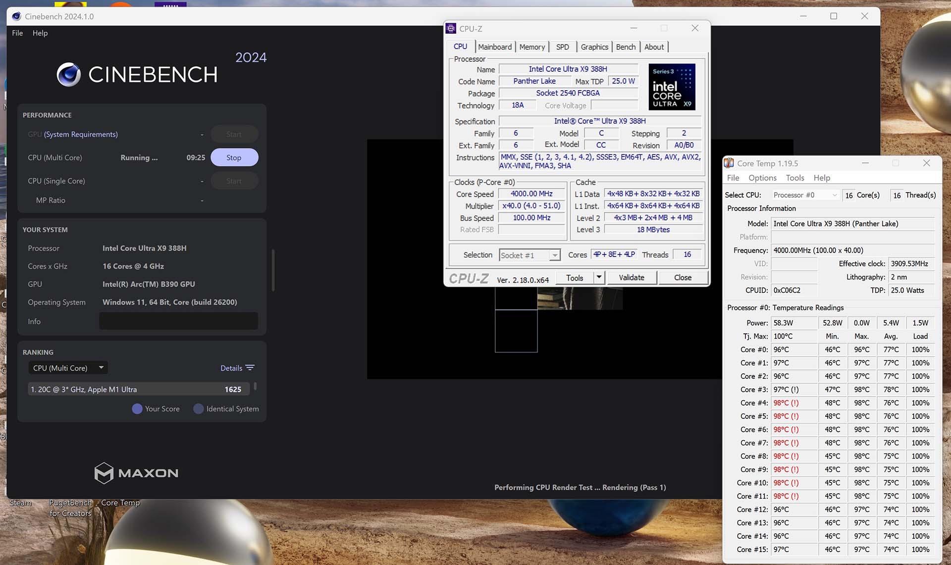This screenshot has height=565, width=951.
Task: Click the Validate button in CPU-Z
Action: pos(632,277)
